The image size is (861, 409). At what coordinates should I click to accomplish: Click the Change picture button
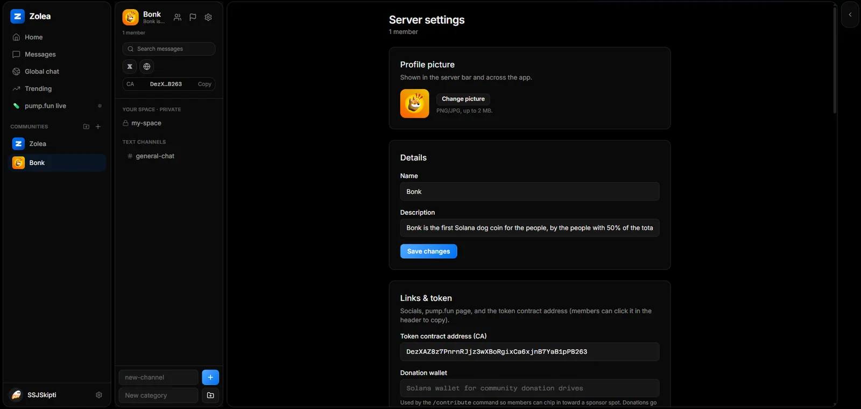click(x=463, y=99)
